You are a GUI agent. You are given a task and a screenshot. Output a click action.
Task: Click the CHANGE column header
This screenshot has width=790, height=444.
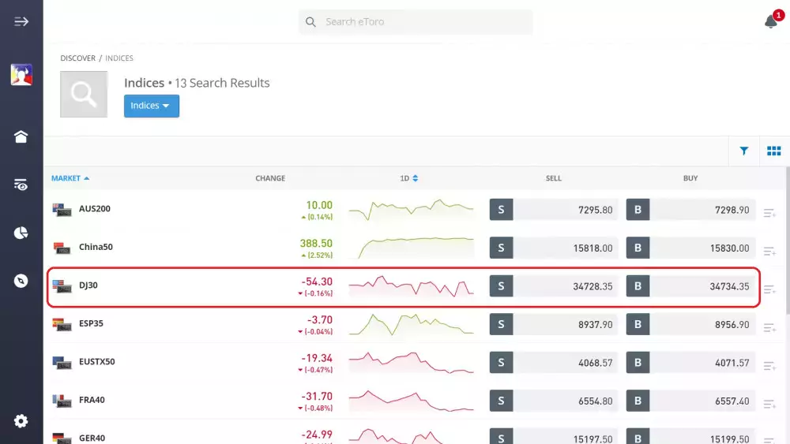[270, 178]
